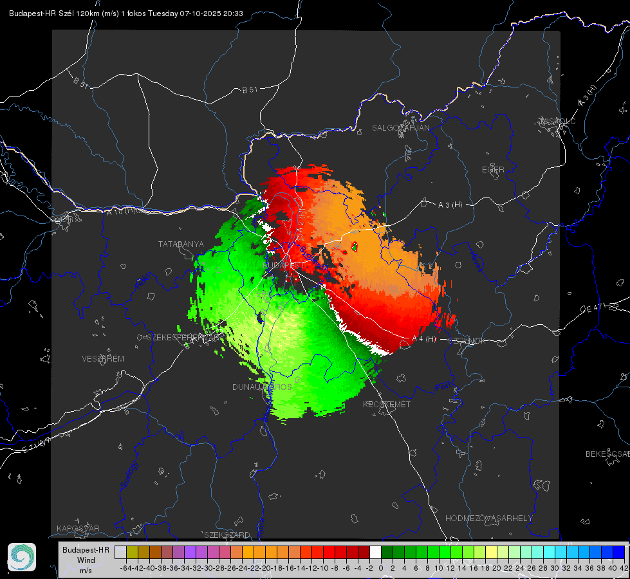This screenshot has width=630, height=579.
Task: Click the 'Budapest-HR Wind m/s' legend label
Action: click(x=86, y=560)
